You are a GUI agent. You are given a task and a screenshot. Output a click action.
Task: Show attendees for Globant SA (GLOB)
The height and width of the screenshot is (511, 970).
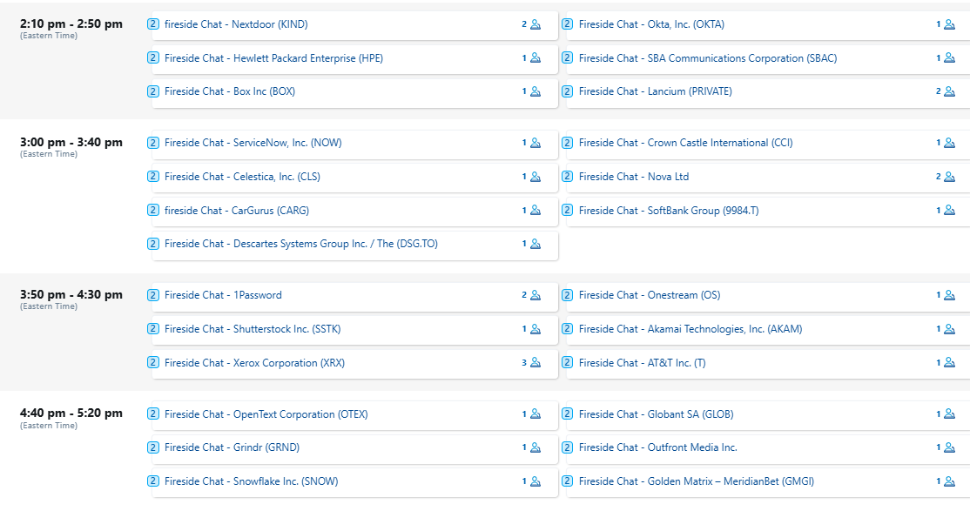pyautogui.click(x=950, y=414)
